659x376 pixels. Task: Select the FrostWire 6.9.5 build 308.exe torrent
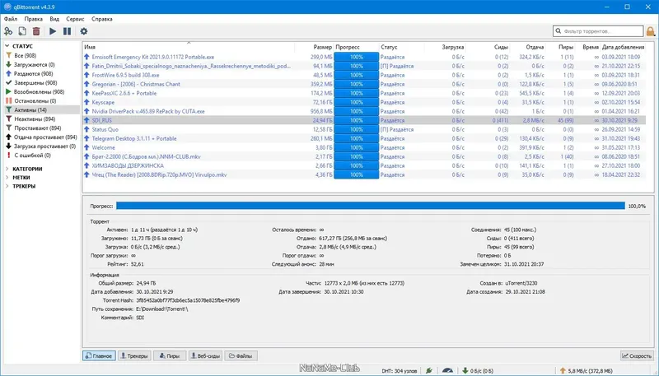(126, 75)
